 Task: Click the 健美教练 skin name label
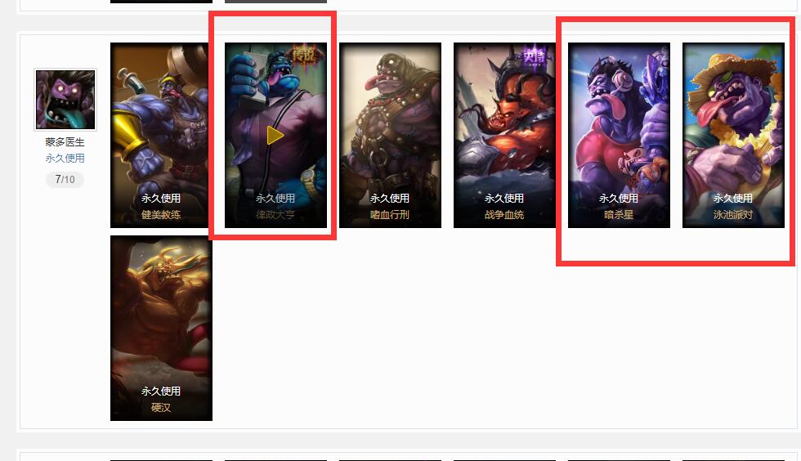point(161,215)
